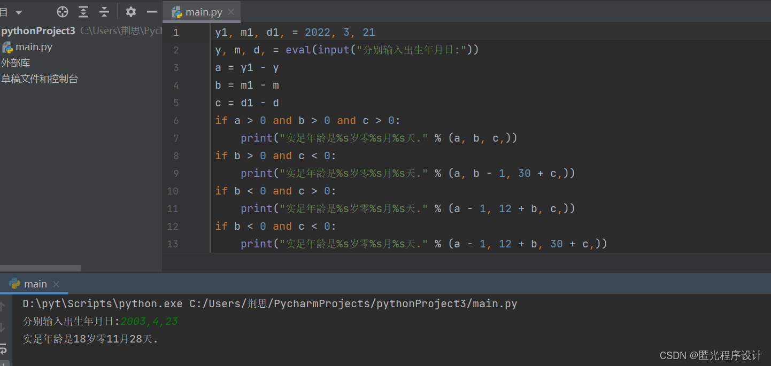Click line number 1 in the gutter
771x366 pixels.
(176, 33)
